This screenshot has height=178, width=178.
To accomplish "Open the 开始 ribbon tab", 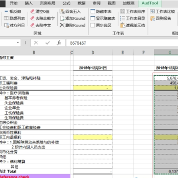I will click(13, 3).
